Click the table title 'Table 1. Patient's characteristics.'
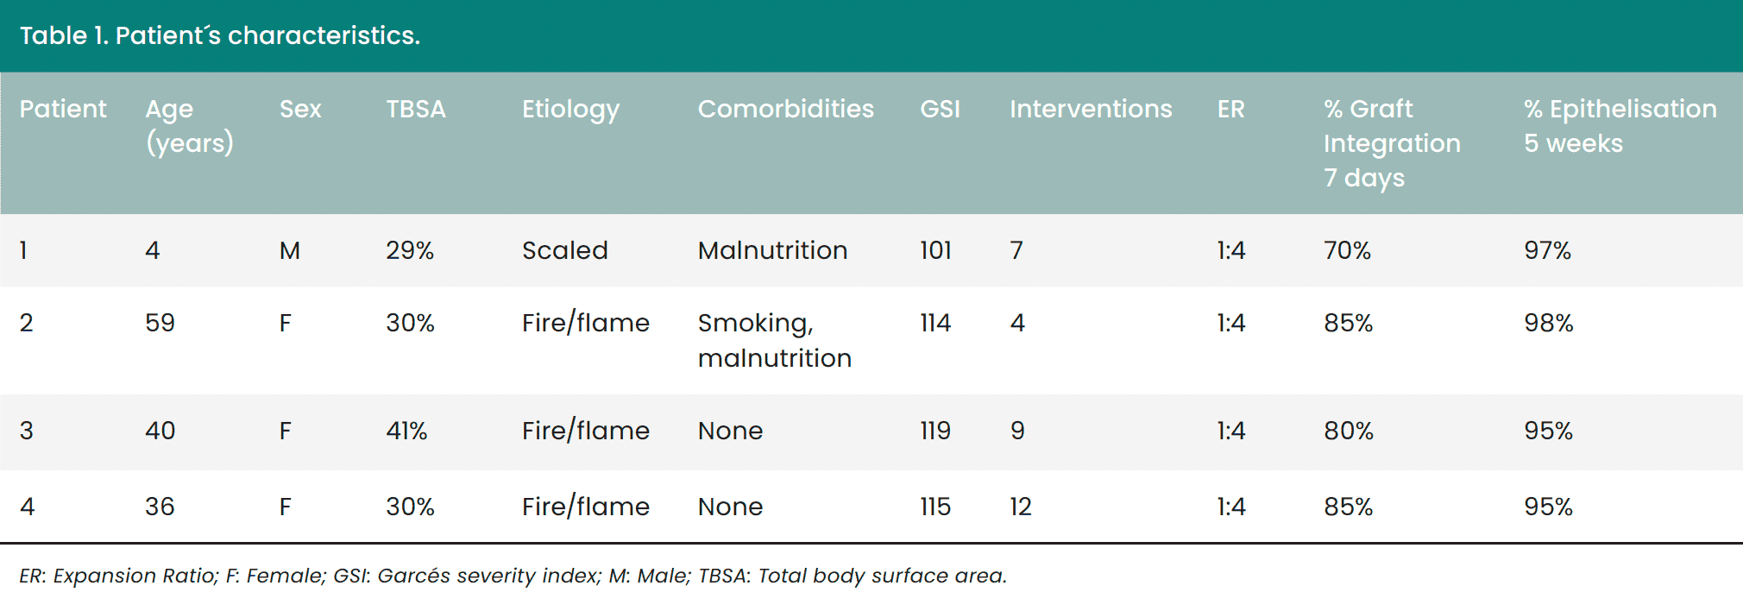 pyautogui.click(x=220, y=35)
